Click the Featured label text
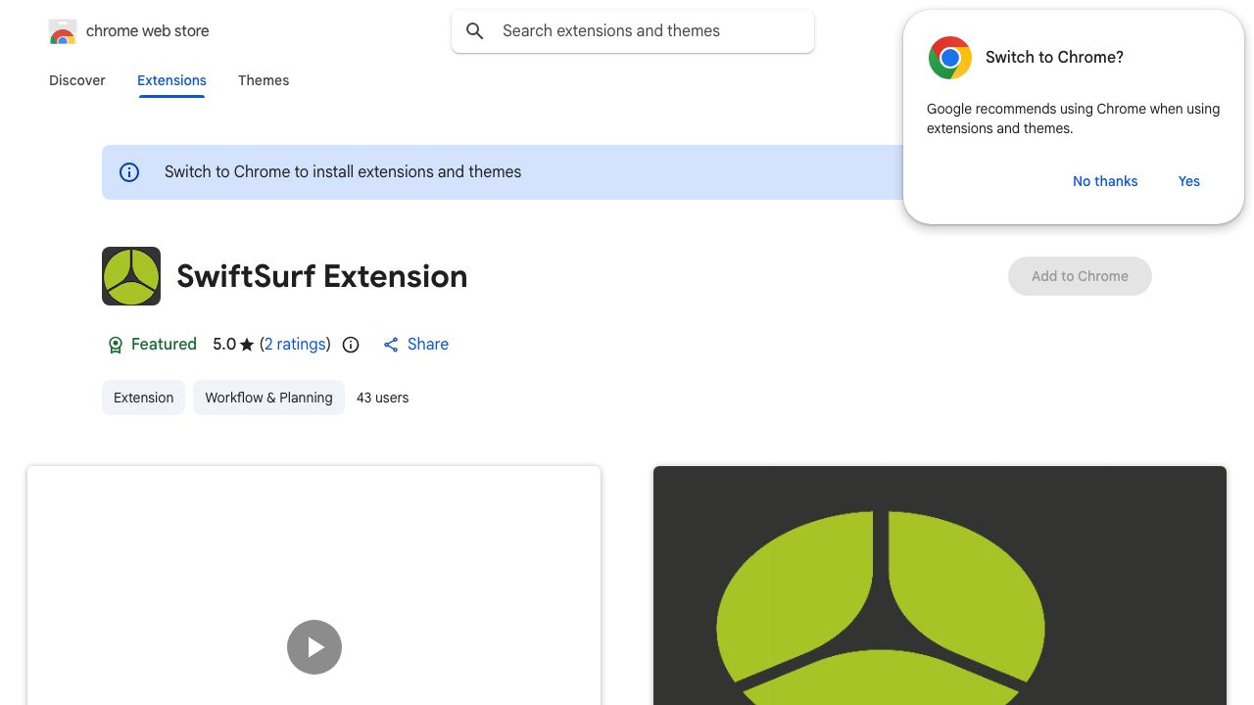The height and width of the screenshot is (705, 1254). point(164,345)
